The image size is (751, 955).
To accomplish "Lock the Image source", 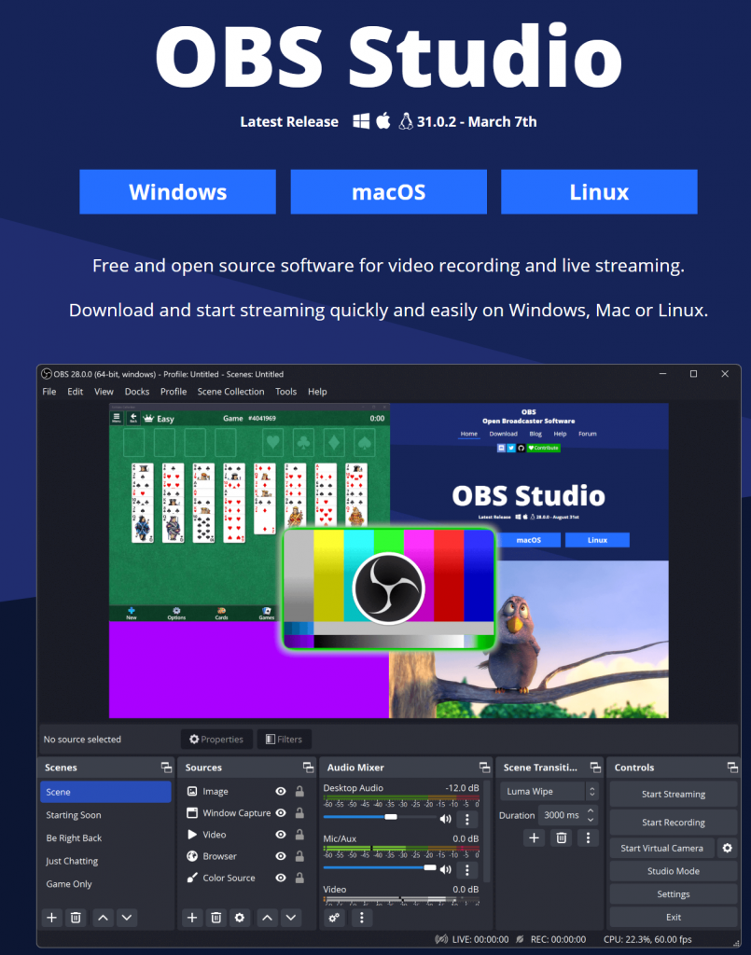I will [299, 791].
